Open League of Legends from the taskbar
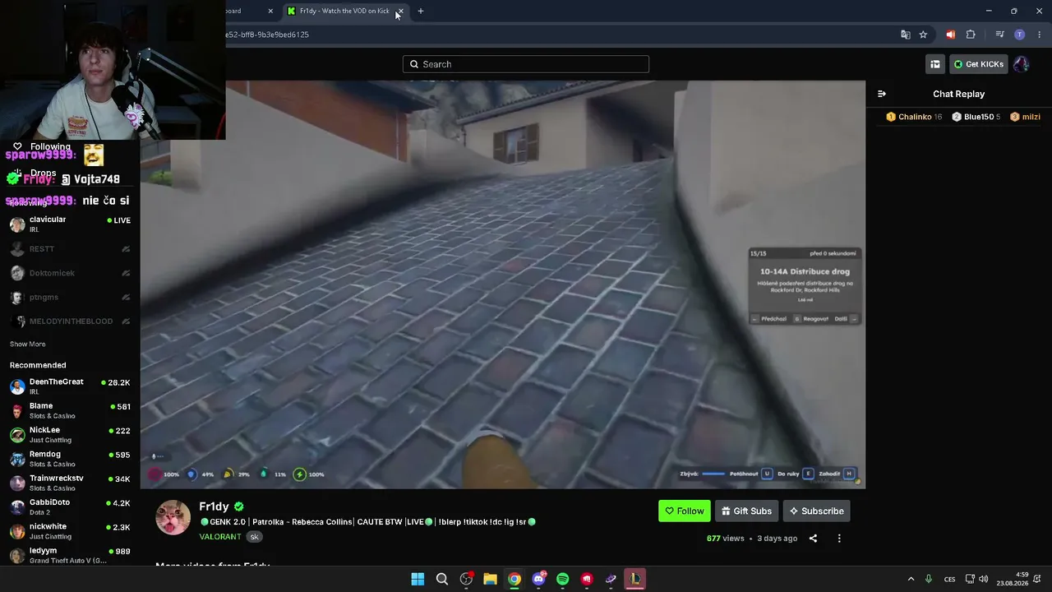The image size is (1052, 592). [635, 579]
